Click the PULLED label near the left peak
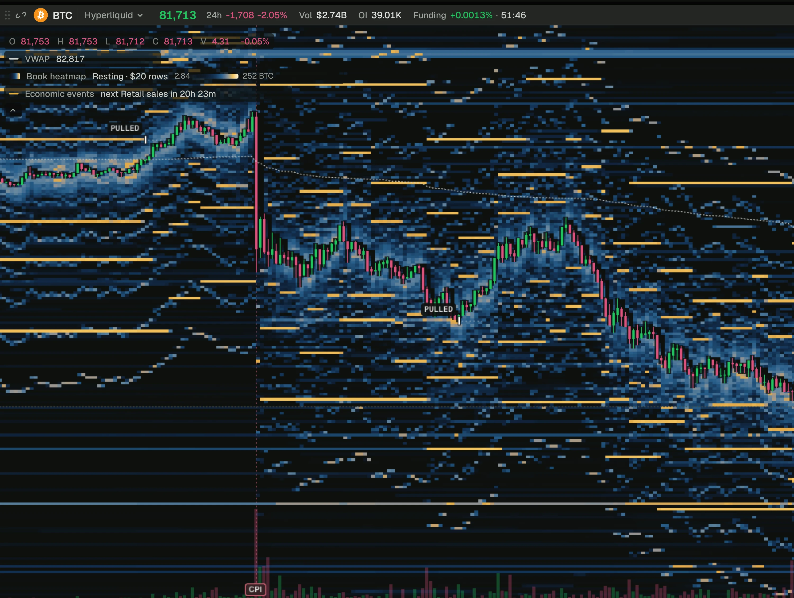The width and height of the screenshot is (794, 598). tap(125, 128)
